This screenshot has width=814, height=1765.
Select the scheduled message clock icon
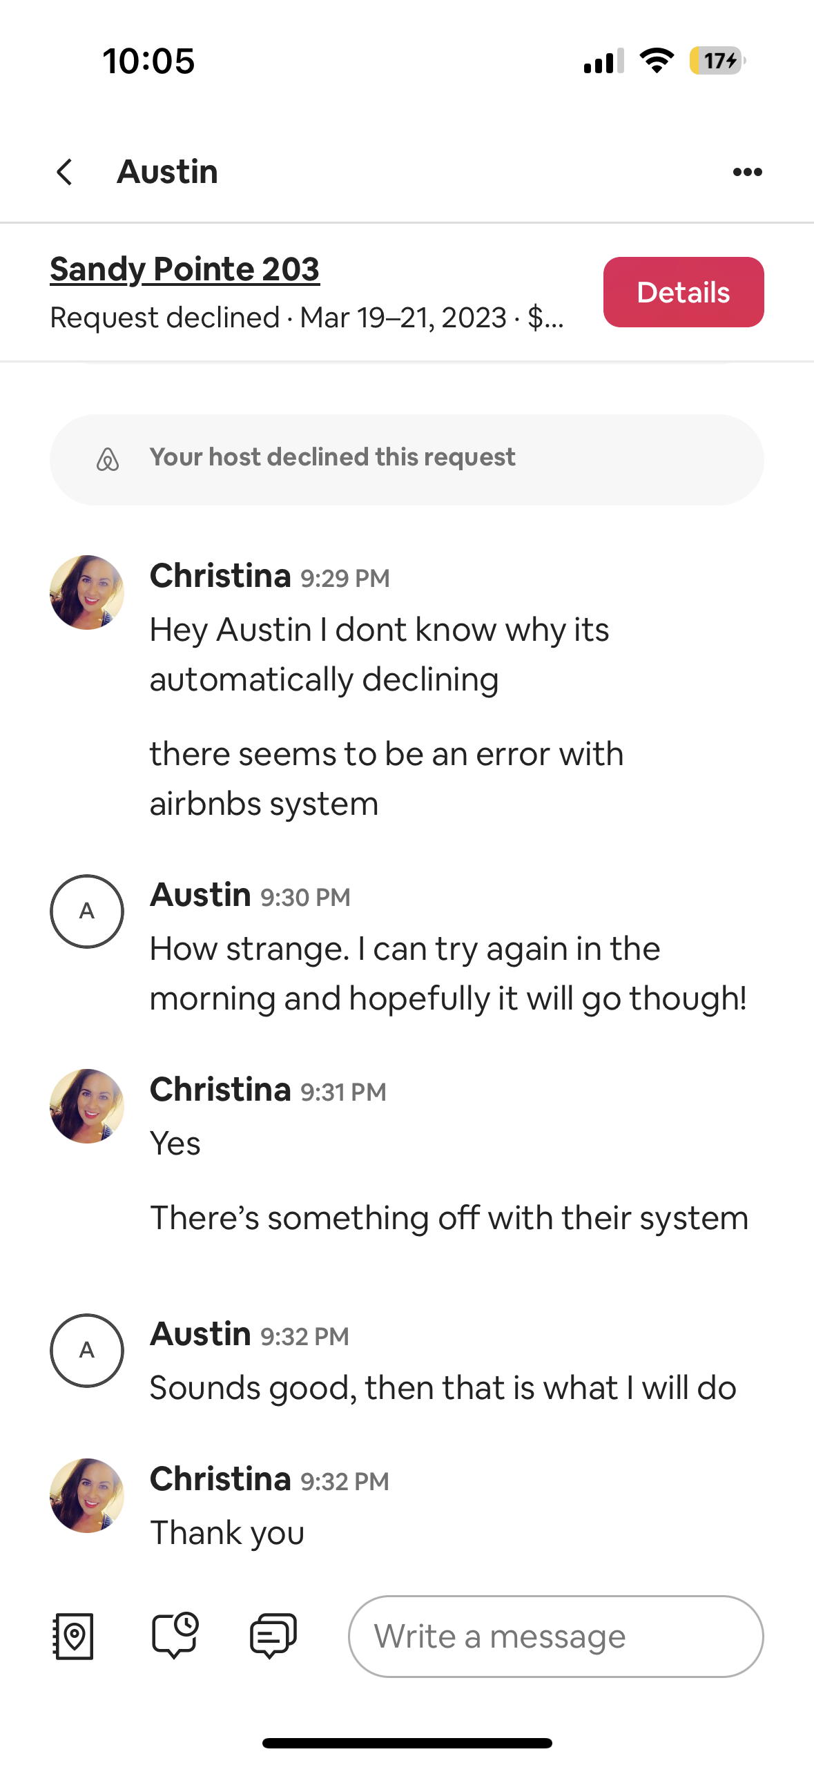tap(177, 1637)
